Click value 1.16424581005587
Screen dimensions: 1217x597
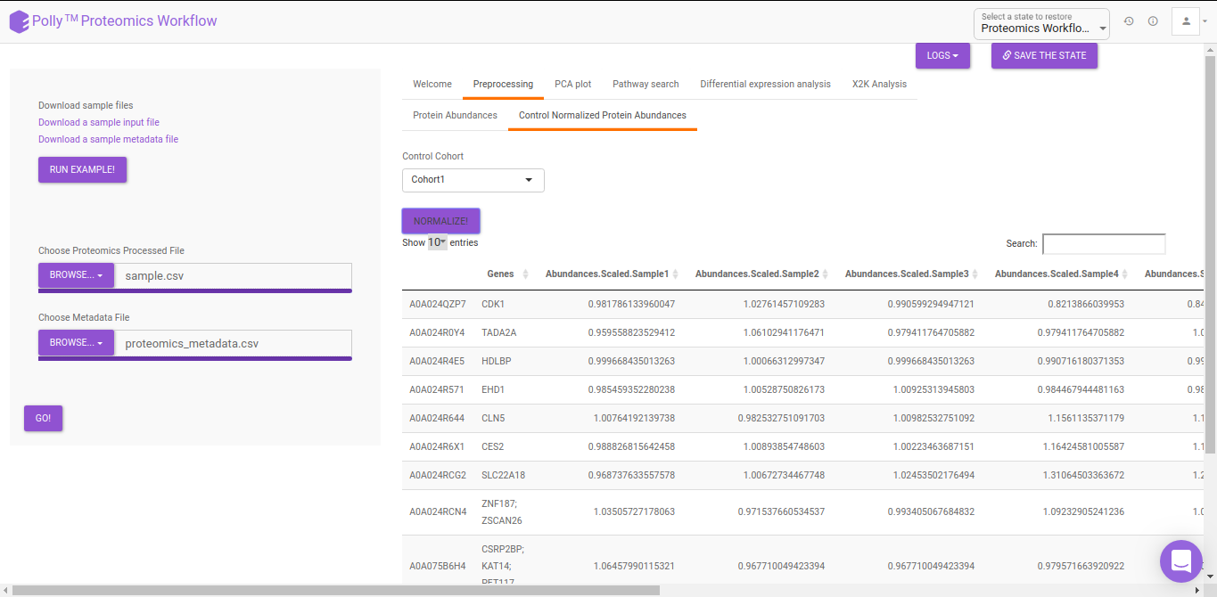pyautogui.click(x=1084, y=446)
